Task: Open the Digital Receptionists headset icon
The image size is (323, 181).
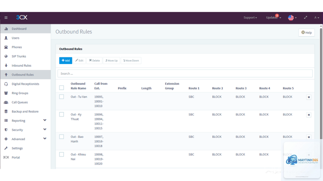Action: pyautogui.click(x=6, y=84)
